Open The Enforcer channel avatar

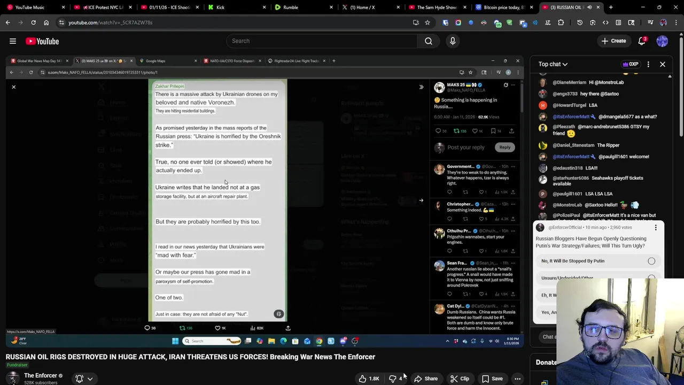click(13, 379)
